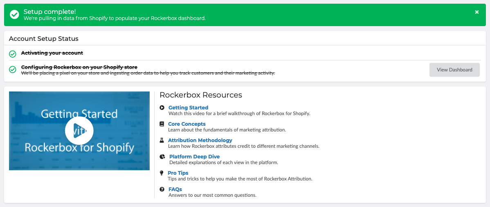Click the green check beside Activating your account
The image size is (490, 207).
(13, 54)
